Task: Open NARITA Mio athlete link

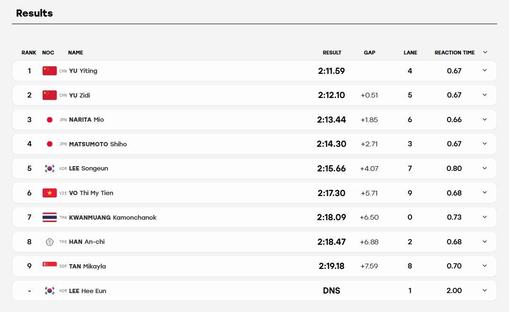Action: click(x=87, y=120)
